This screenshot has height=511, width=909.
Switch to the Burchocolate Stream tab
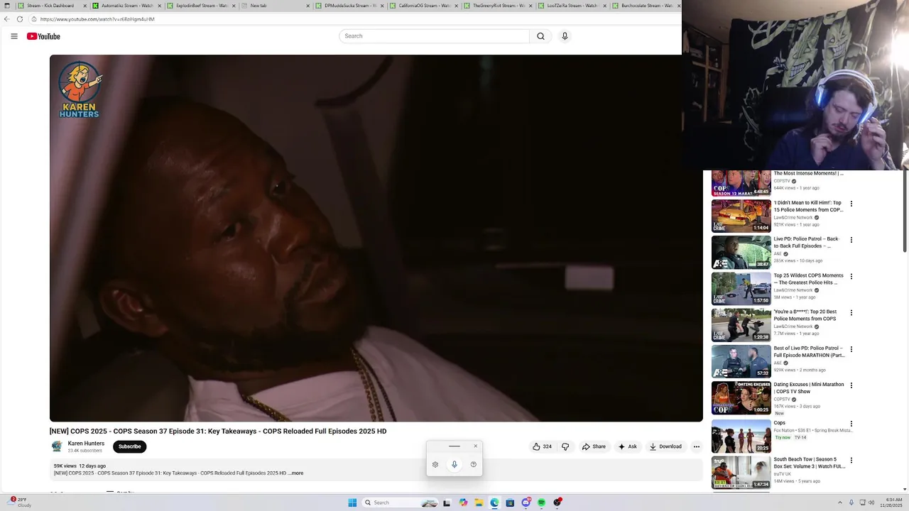point(646,6)
